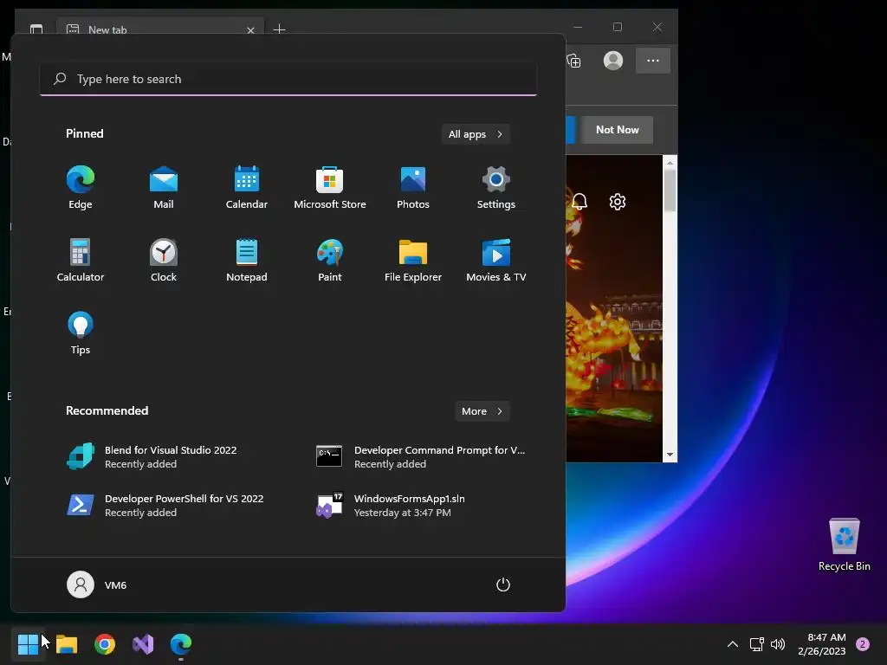887x665 pixels.
Task: Launch Google Chrome from the taskbar
Action: pyautogui.click(x=105, y=643)
